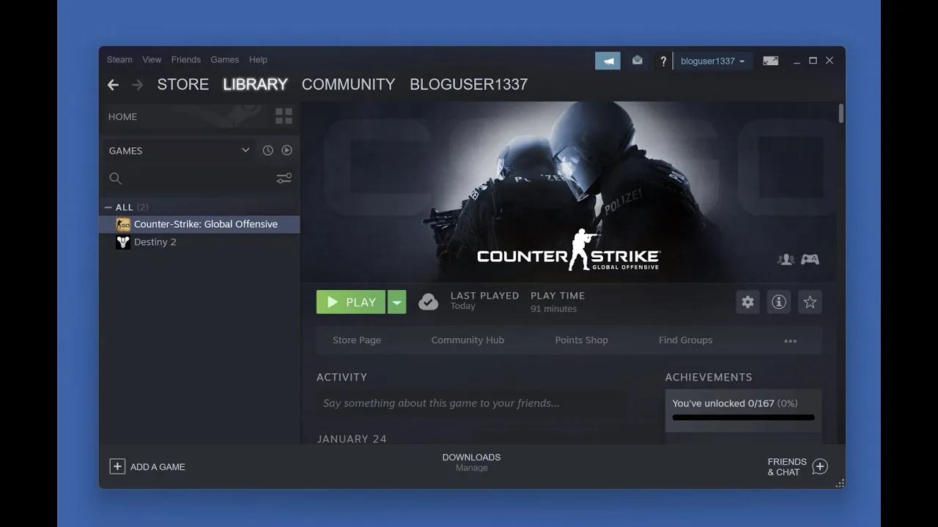The image size is (938, 527).
Task: Expand the Play button dropdown arrow
Action: point(396,302)
